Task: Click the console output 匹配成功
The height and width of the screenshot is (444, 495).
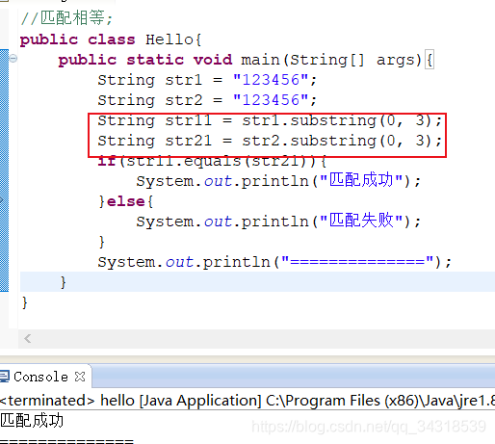Action: [x=32, y=421]
